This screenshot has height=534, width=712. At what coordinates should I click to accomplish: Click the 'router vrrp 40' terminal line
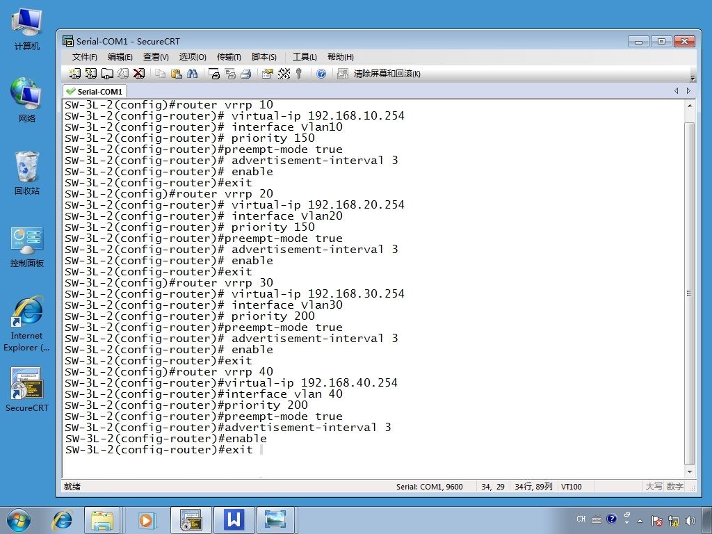(x=169, y=372)
